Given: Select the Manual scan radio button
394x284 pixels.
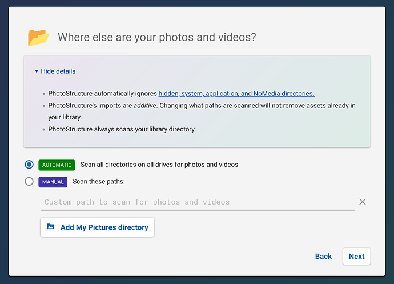Looking at the screenshot, I should (29, 181).
